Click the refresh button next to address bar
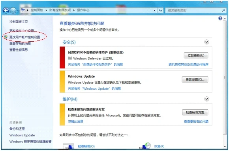 click(x=160, y=10)
